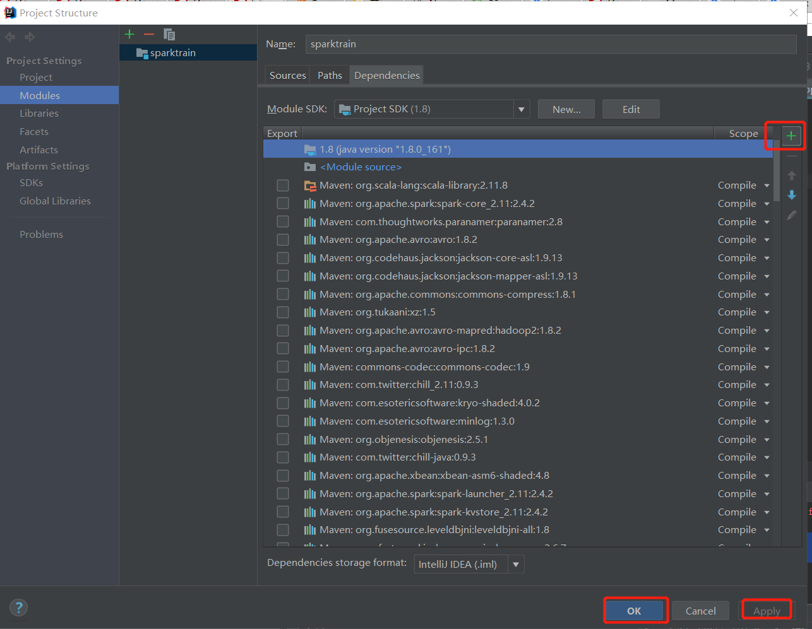This screenshot has width=812, height=629.
Task: Add a new module with the plus icon
Action: pyautogui.click(x=129, y=33)
